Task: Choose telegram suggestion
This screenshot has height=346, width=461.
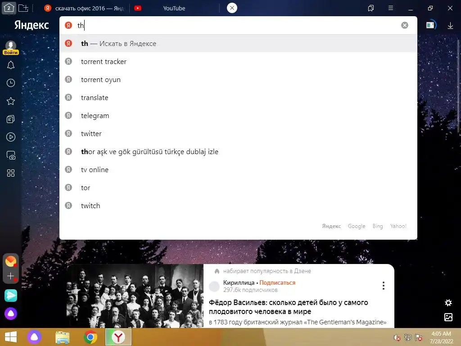Action: (238, 116)
